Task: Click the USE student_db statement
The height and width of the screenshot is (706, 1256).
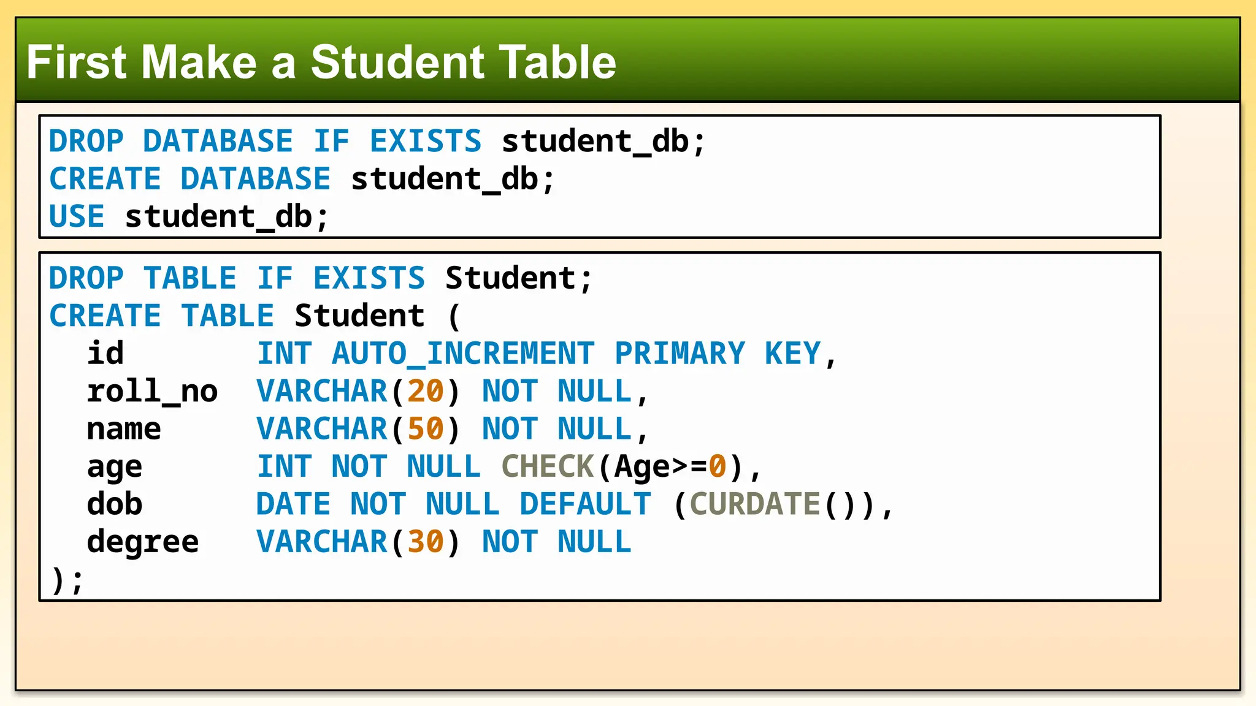Action: point(189,217)
